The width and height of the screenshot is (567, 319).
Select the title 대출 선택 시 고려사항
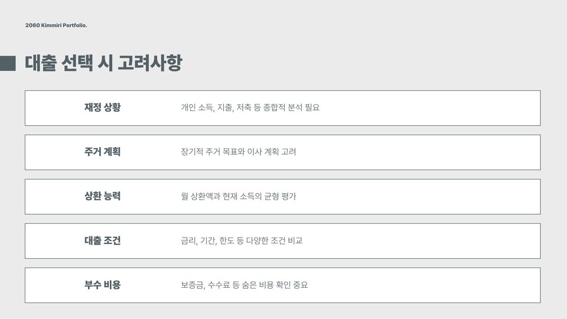[103, 63]
